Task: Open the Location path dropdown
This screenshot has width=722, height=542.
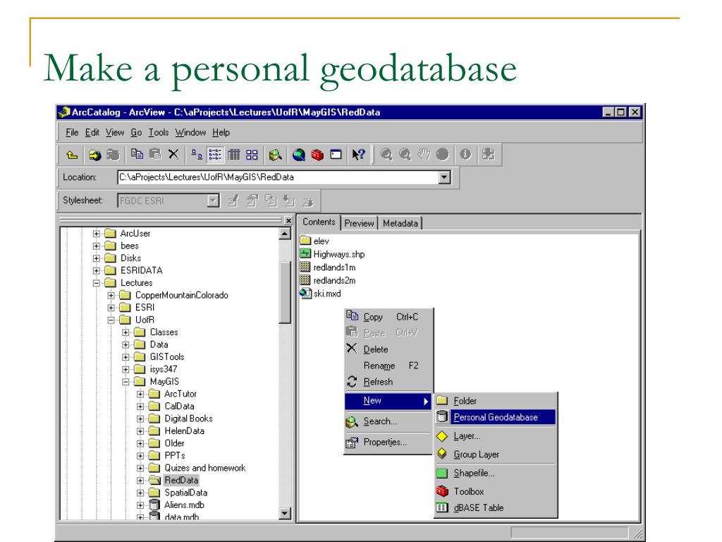Action: tap(444, 177)
